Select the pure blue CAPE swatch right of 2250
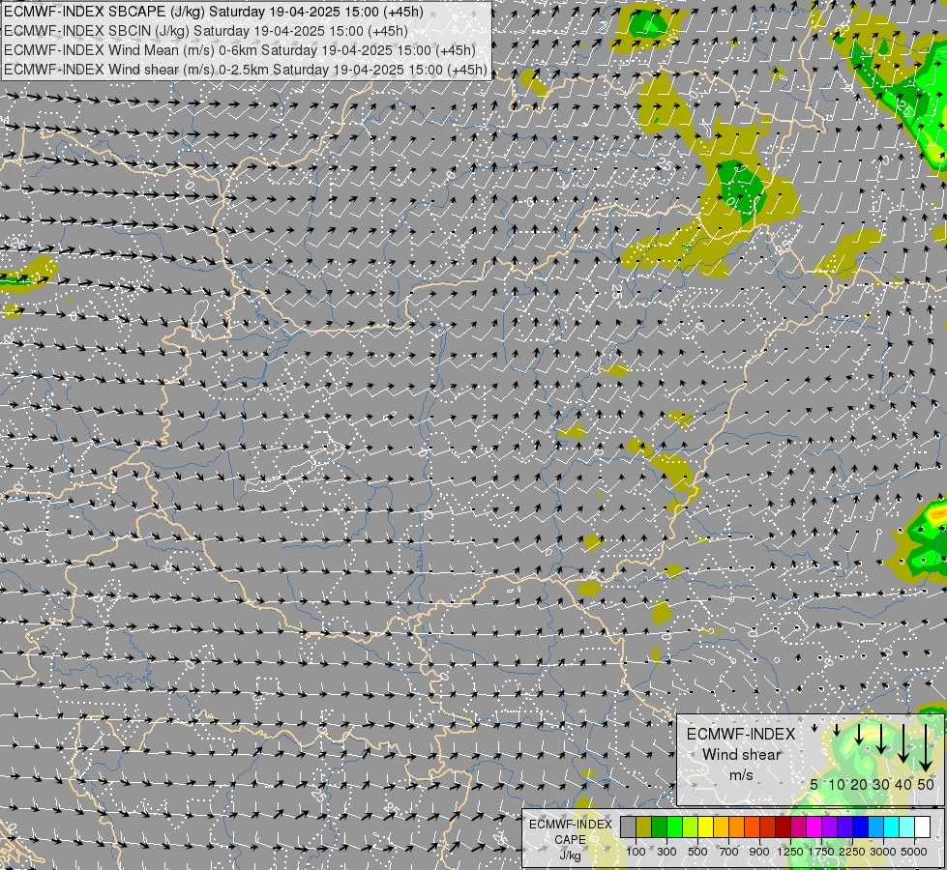The height and width of the screenshot is (870, 947). point(861,826)
